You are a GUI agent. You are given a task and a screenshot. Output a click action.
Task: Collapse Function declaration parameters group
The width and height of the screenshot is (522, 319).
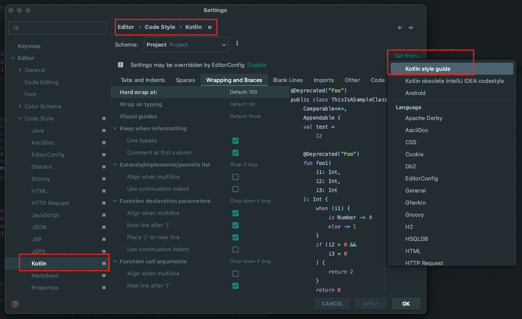[115, 201]
